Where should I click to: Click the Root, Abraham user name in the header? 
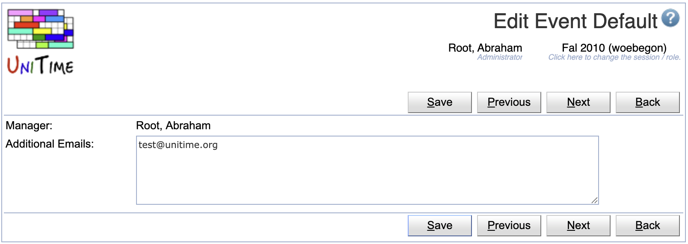pyautogui.click(x=485, y=48)
